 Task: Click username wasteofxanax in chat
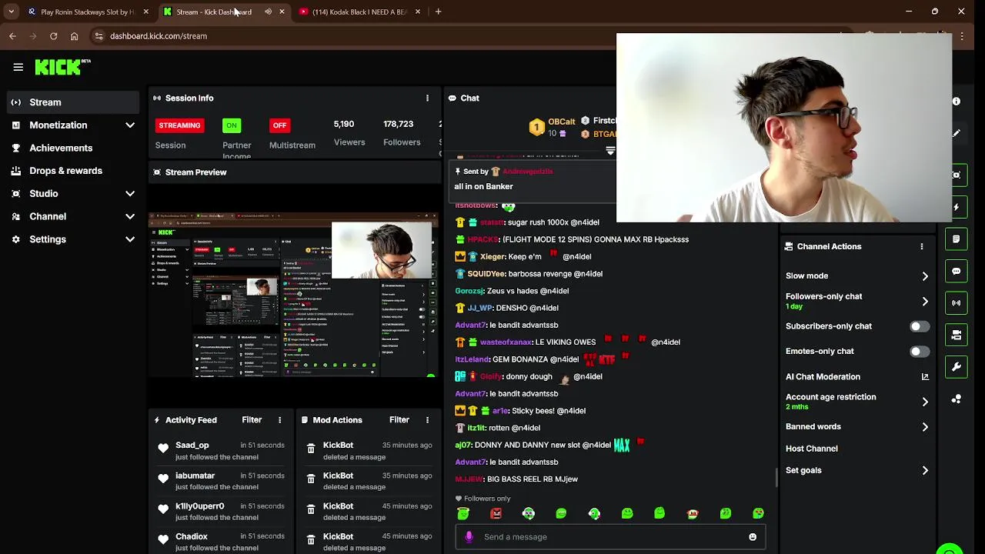tap(506, 342)
